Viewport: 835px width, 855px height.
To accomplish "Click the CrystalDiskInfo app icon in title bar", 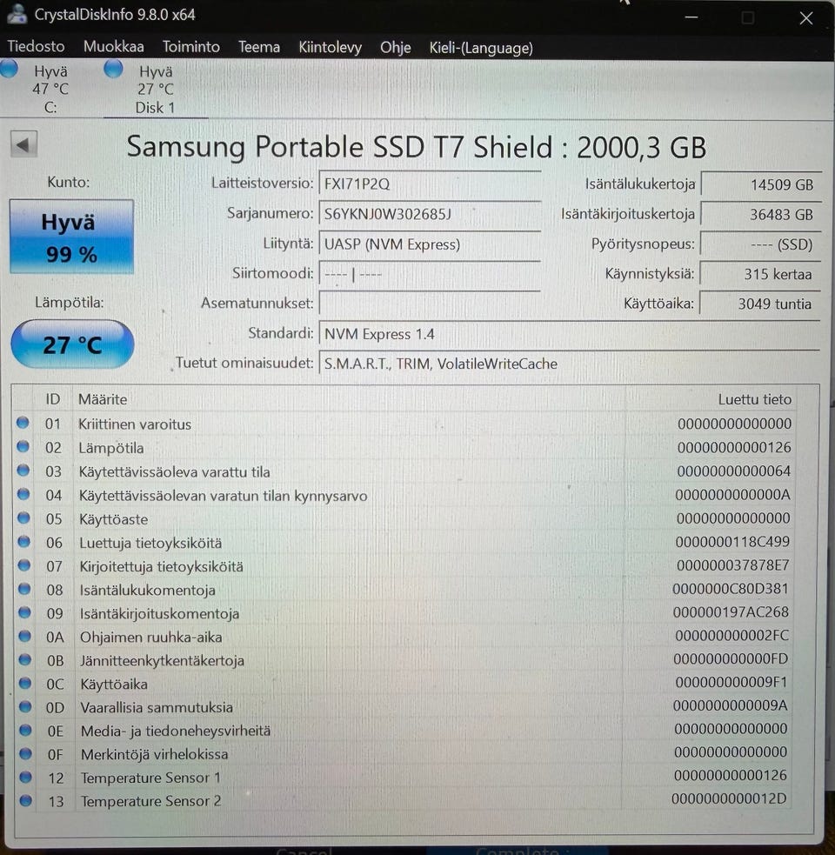I will click(x=17, y=14).
